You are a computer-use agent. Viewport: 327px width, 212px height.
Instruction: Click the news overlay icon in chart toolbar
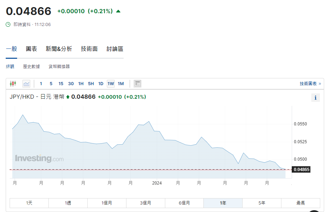coord(137,84)
